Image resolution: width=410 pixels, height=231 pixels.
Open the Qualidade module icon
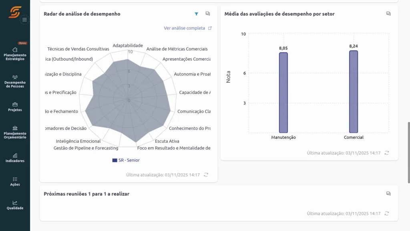(15, 205)
